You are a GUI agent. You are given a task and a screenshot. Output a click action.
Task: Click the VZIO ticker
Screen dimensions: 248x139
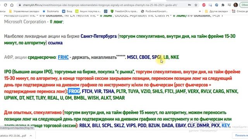pos(146,92)
